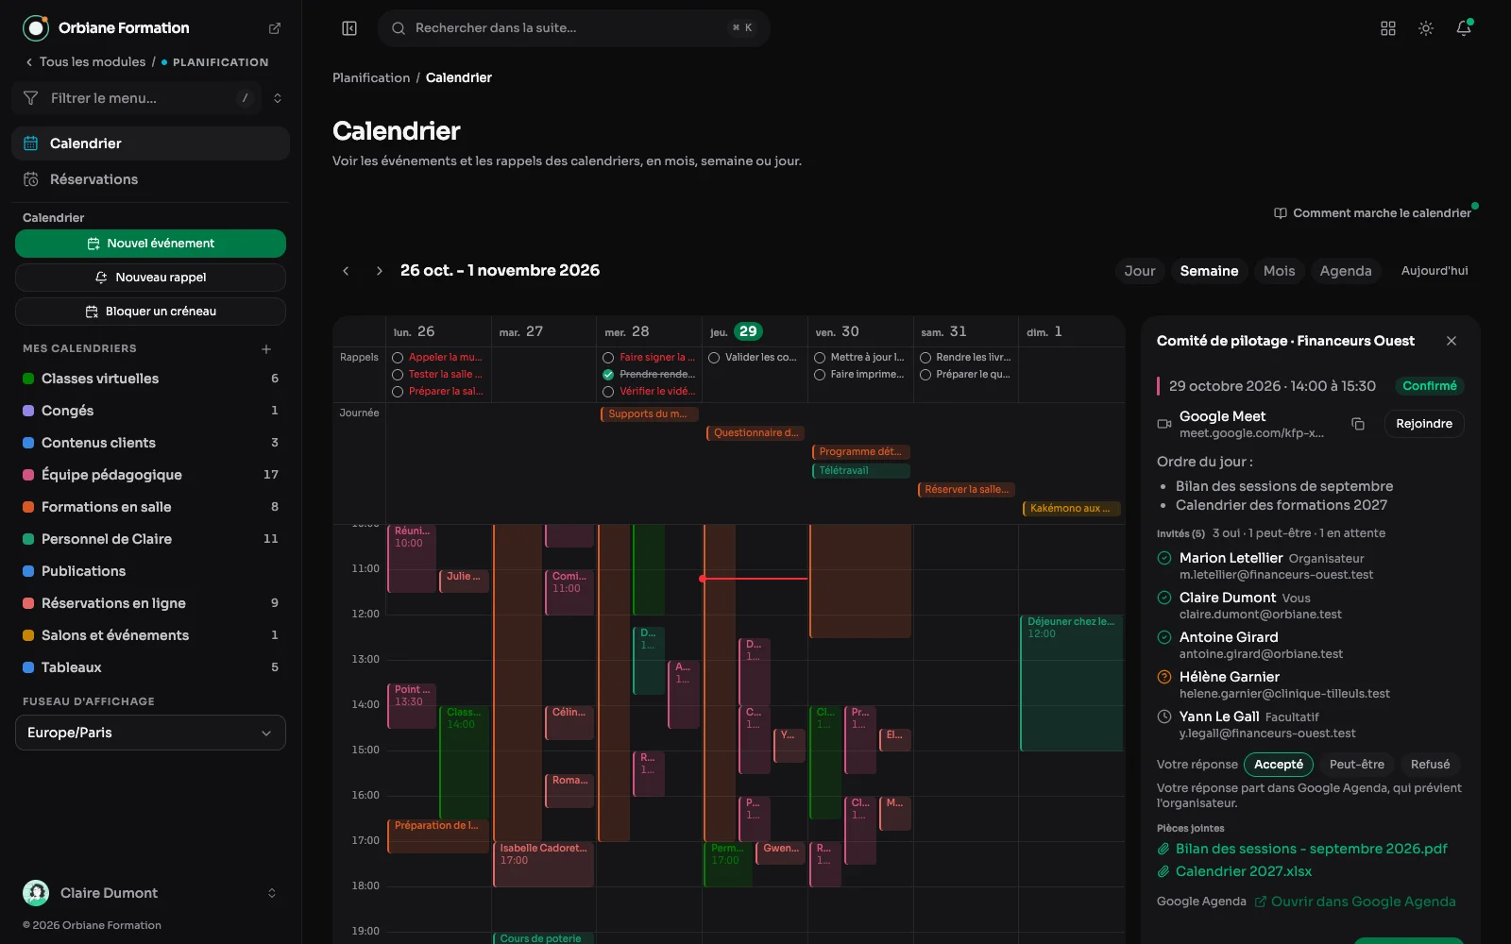Check the Appeler la mu... reminder
This screenshot has width=1511, height=944.
click(398, 358)
